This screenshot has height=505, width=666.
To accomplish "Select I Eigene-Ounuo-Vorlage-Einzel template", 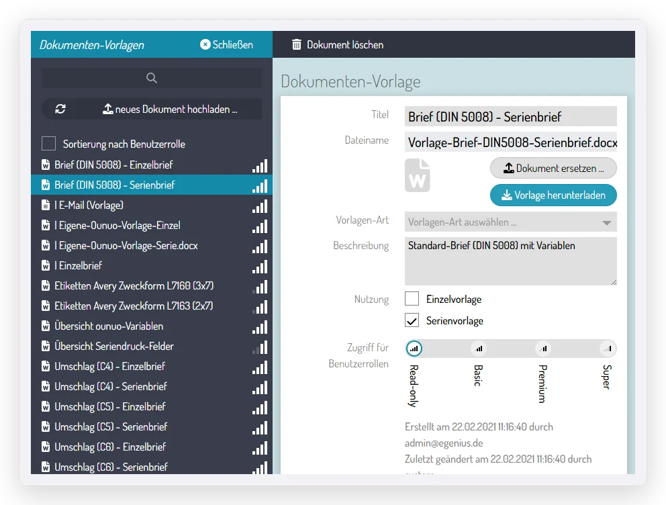I will [152, 225].
